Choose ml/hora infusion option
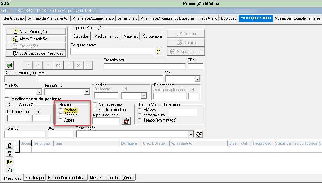 pyautogui.click(x=140, y=110)
